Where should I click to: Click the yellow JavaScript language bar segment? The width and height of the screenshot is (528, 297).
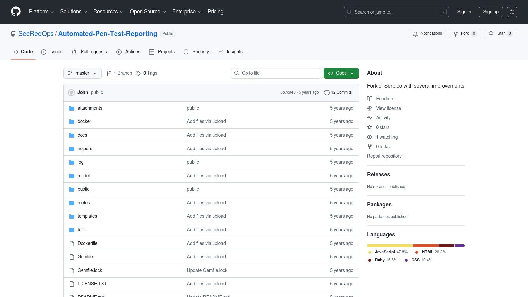tap(390, 246)
